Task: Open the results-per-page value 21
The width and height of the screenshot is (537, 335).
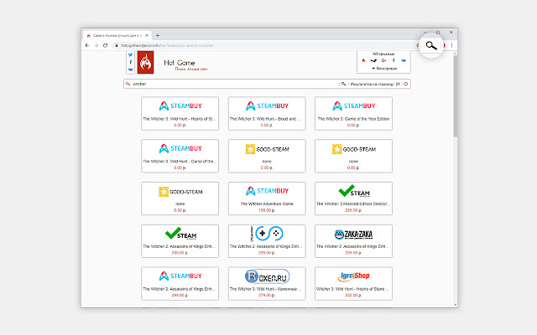Action: tap(398, 84)
